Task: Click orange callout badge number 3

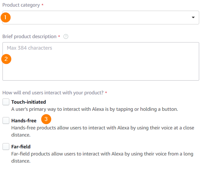Action: pos(46,119)
